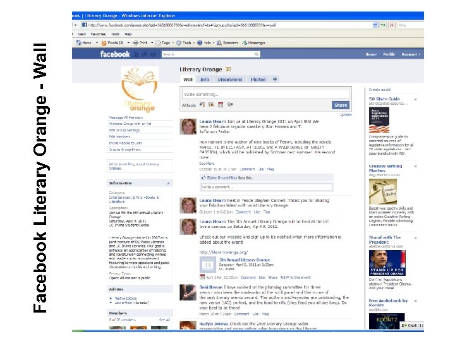
Task: Click the refresh icon next to address bar
Action: coord(383,25)
